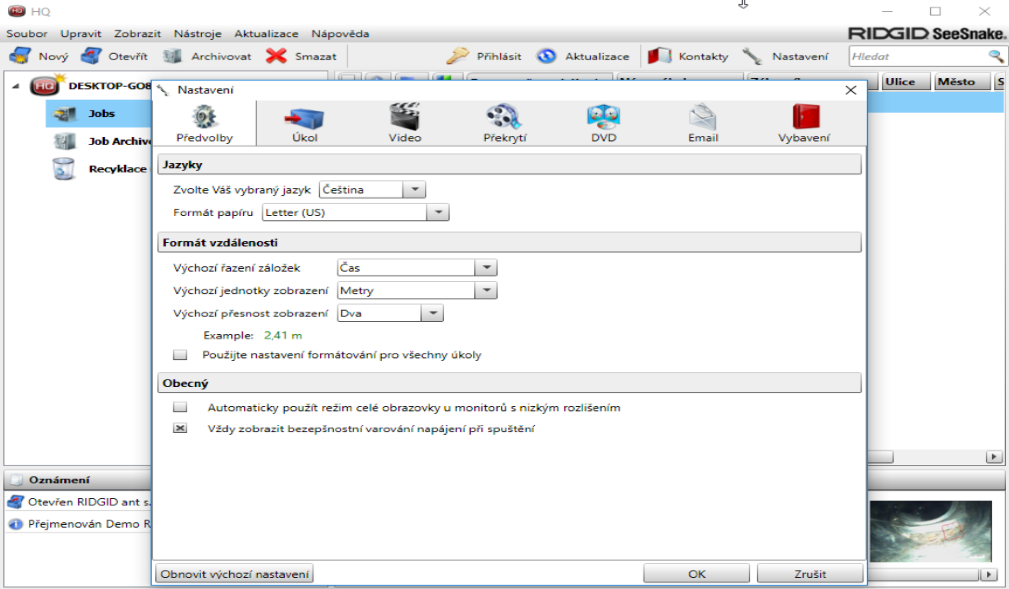Confirm settings with OK button

696,574
